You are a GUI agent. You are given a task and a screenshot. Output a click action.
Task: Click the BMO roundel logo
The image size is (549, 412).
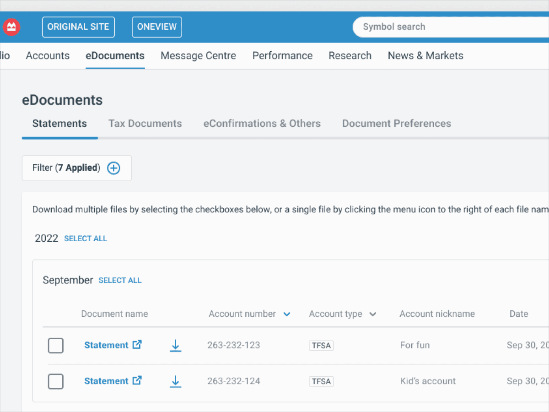[x=11, y=27]
